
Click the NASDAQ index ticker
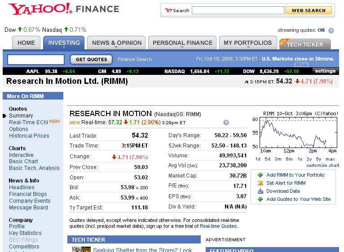(x=197, y=71)
